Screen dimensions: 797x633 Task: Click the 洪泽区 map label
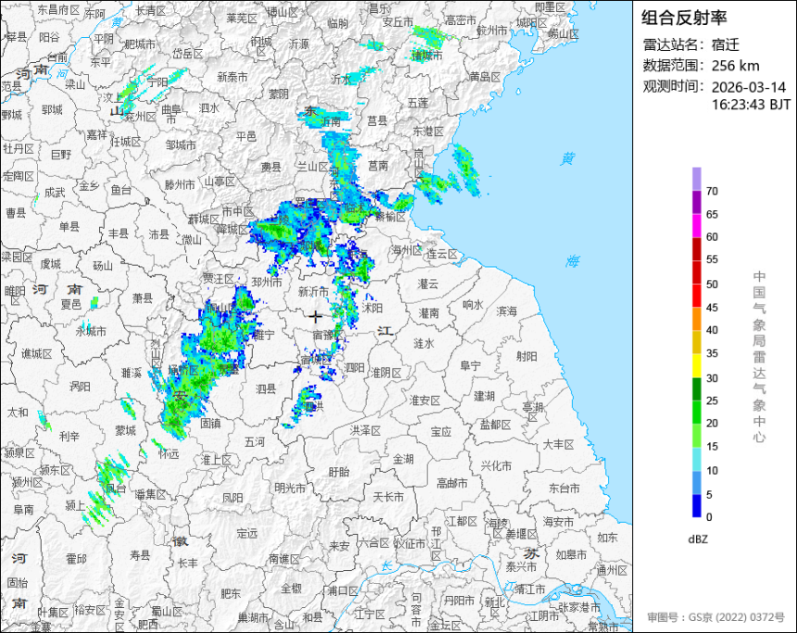coord(365,431)
